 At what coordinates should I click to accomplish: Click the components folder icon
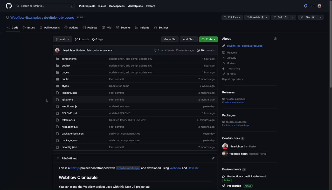coord(57,59)
